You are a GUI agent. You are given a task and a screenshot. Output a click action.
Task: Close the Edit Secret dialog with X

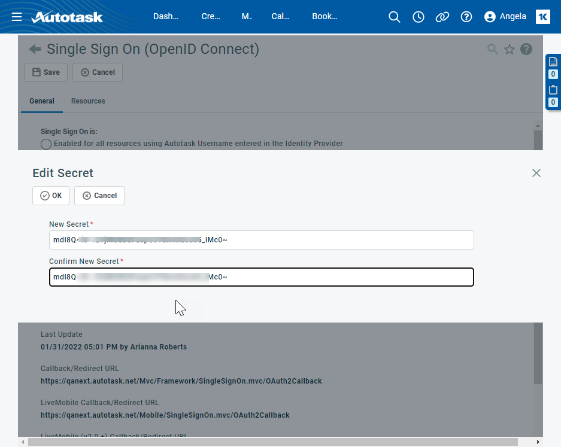click(536, 173)
